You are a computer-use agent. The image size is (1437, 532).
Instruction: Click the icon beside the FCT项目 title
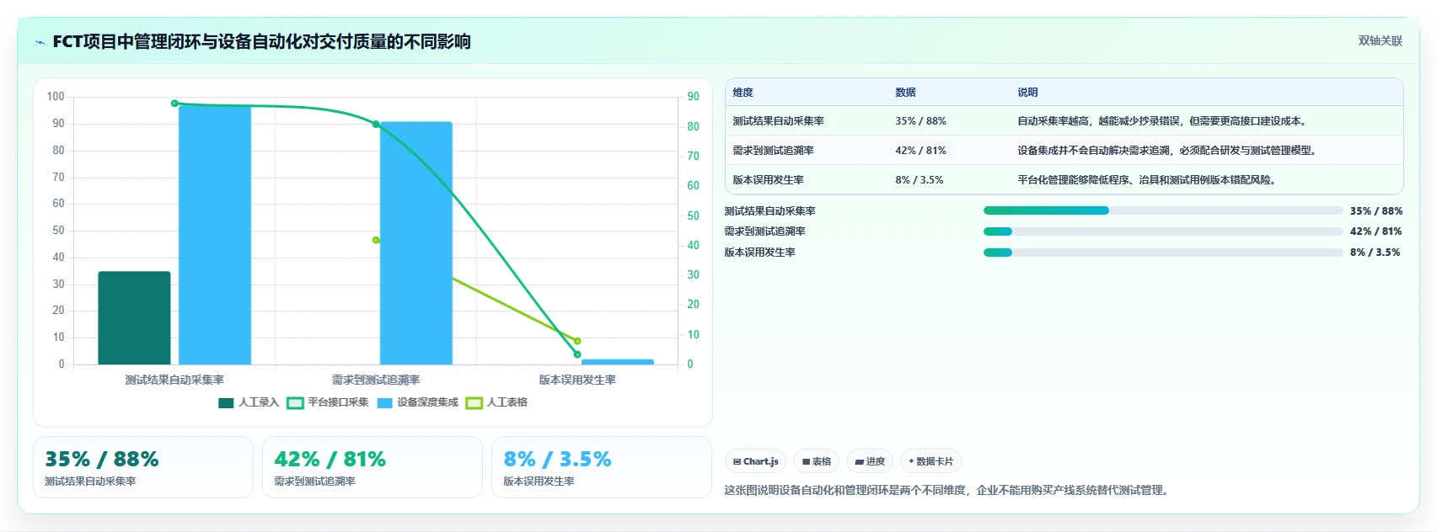click(40, 42)
